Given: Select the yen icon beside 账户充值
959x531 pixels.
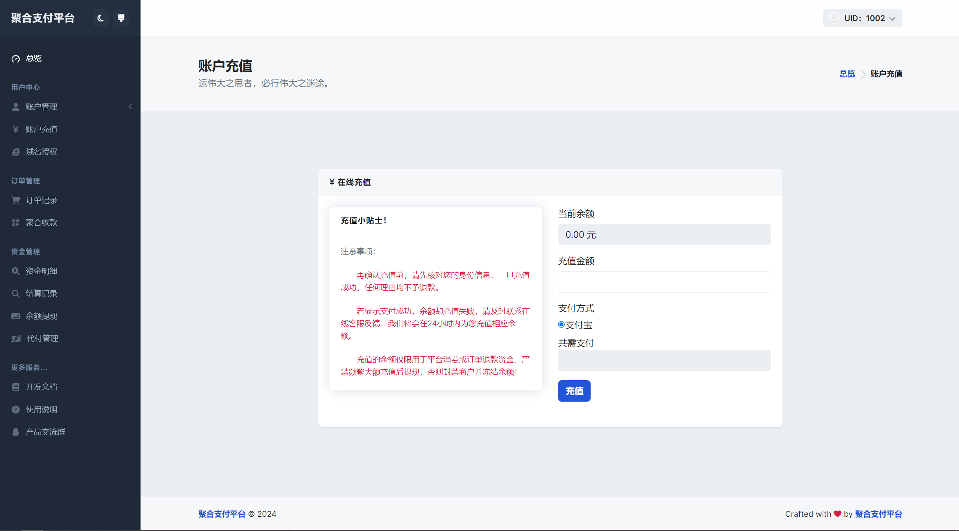Looking at the screenshot, I should point(15,129).
